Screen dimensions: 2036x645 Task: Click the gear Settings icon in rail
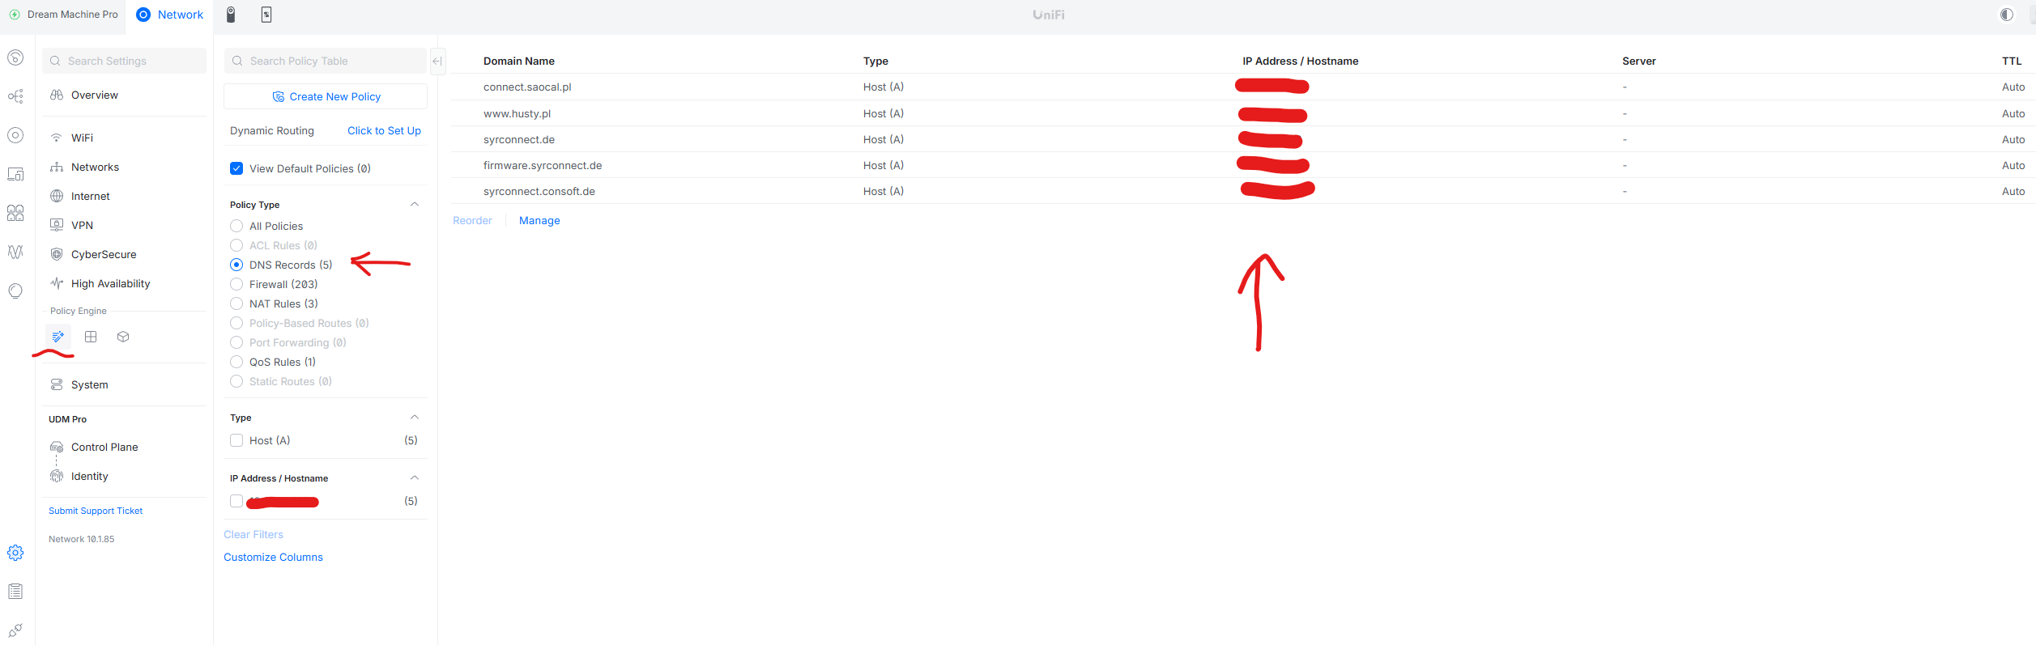[x=15, y=553]
